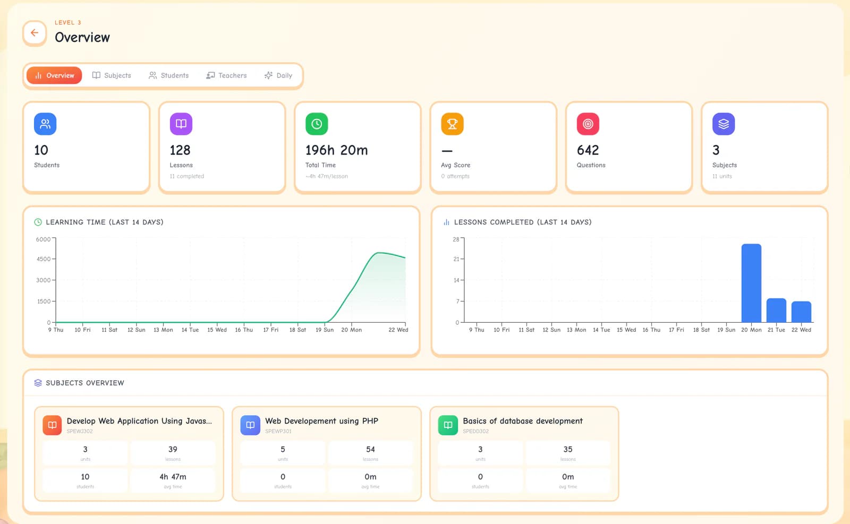Click the 39 lessons cell
The width and height of the screenshot is (850, 524).
point(173,453)
